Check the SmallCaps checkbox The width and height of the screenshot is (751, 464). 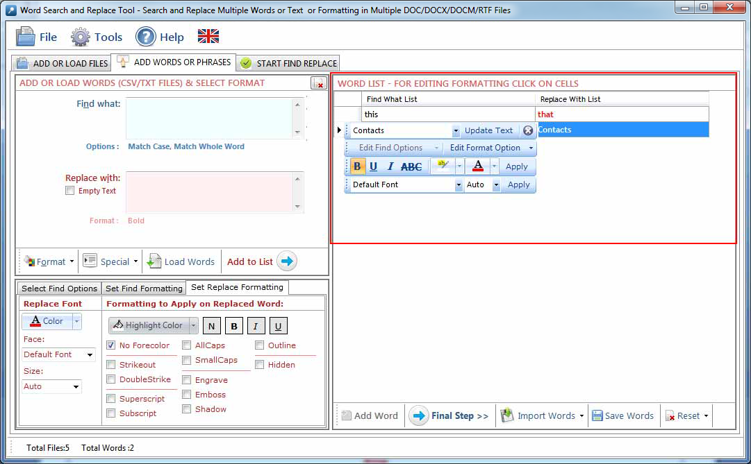click(x=187, y=360)
